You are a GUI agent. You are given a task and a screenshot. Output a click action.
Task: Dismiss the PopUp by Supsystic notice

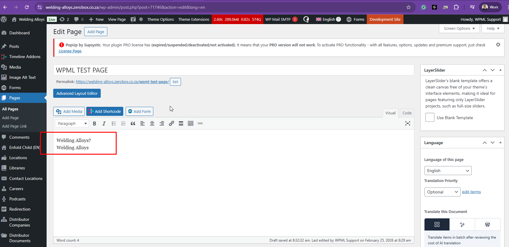tap(498, 45)
